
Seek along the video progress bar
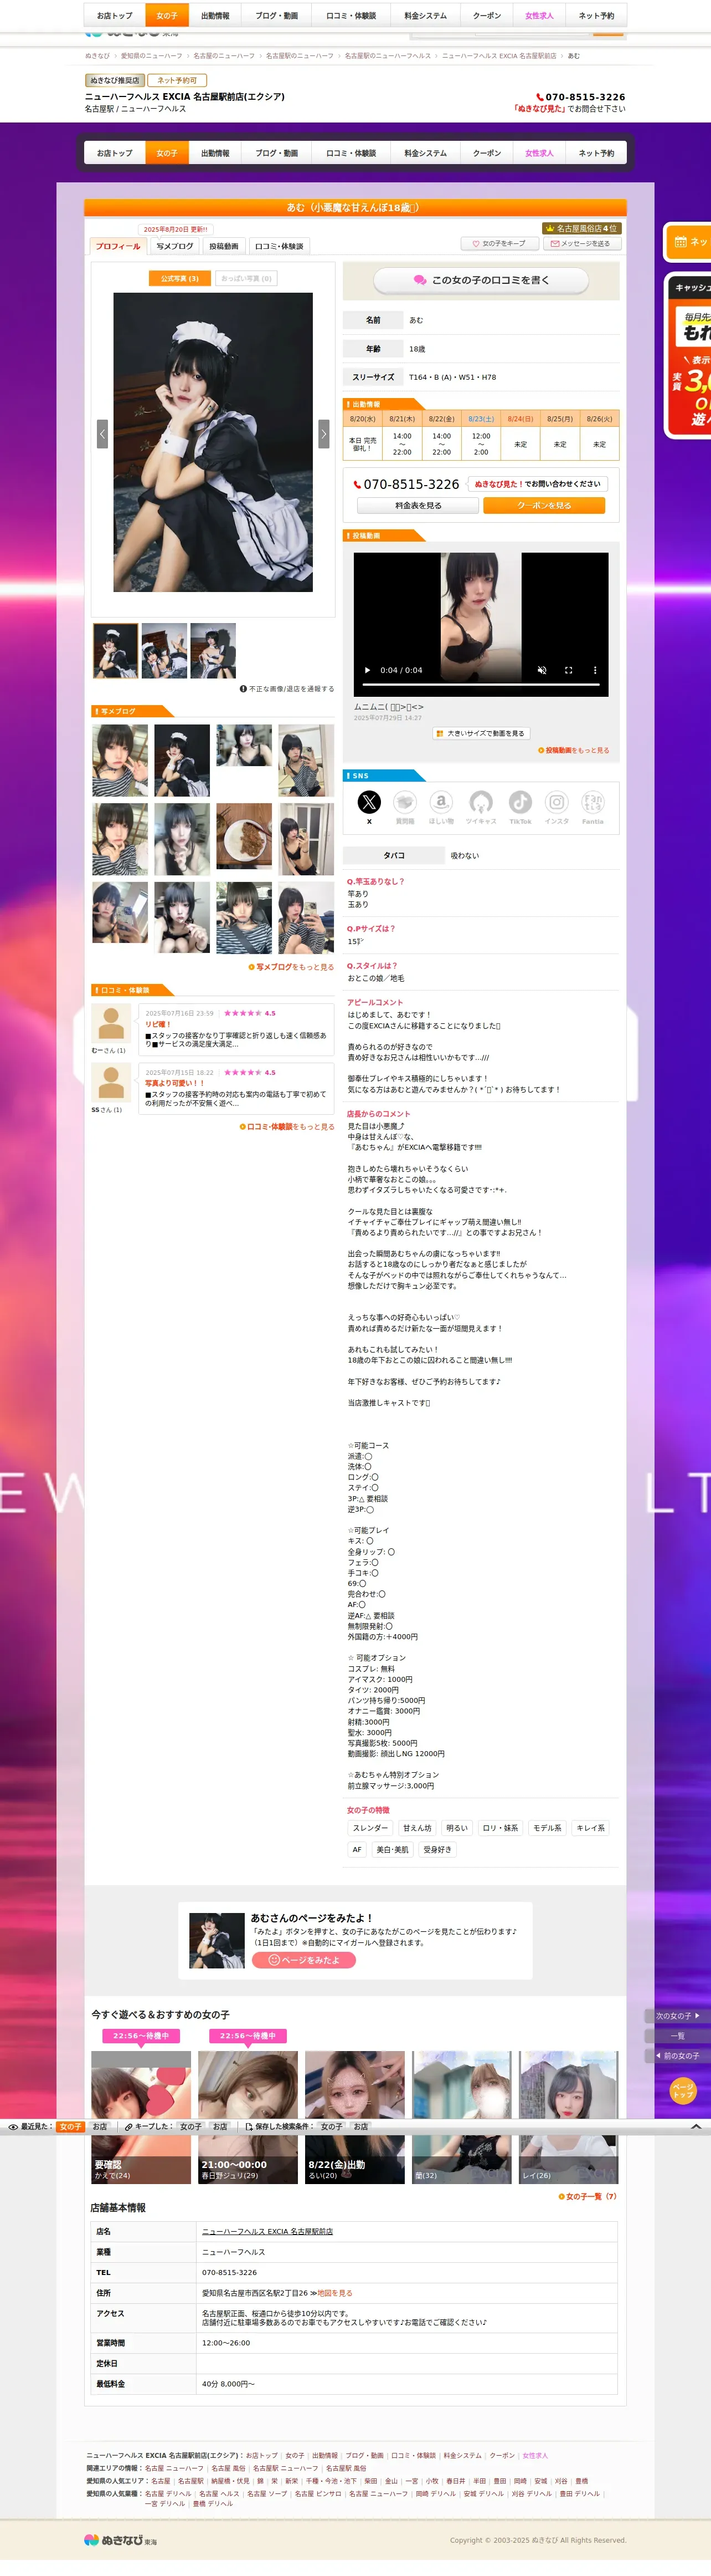tap(481, 685)
